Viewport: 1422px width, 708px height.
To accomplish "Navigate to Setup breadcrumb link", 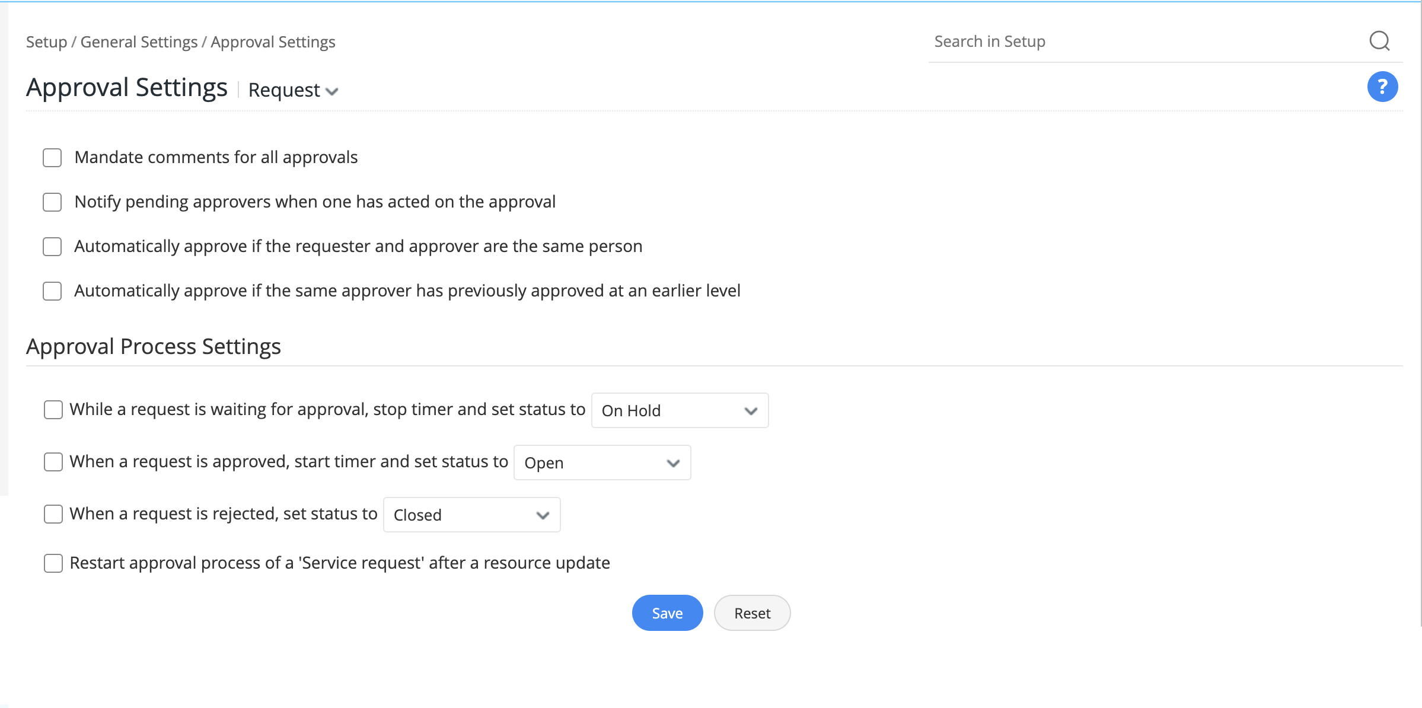I will click(x=46, y=42).
